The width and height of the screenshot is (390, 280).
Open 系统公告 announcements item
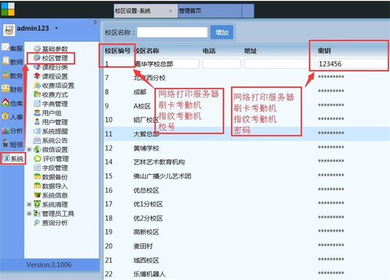coord(54,140)
